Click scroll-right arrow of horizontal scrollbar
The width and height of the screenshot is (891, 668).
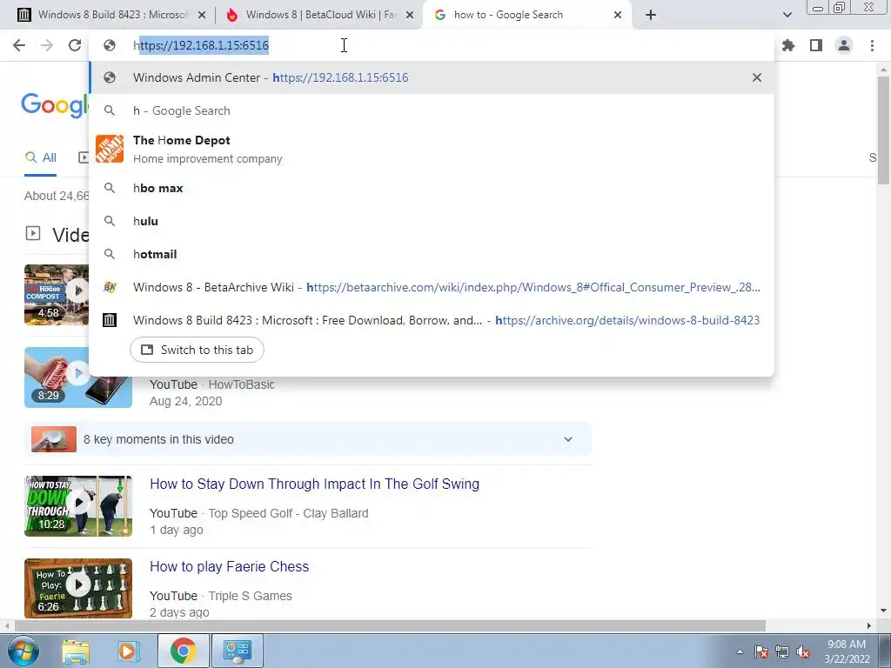(869, 625)
